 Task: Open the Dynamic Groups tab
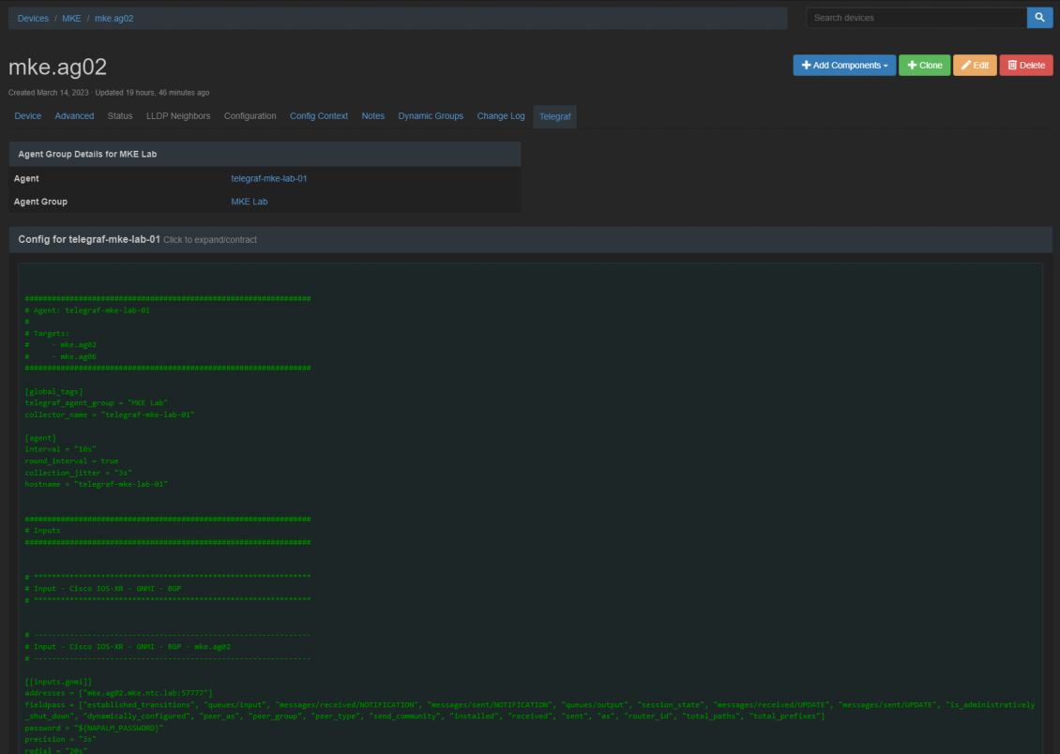[x=431, y=116]
